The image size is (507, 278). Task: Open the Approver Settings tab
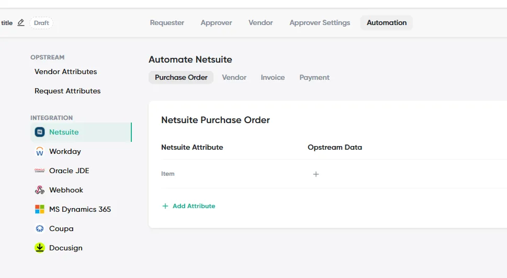[320, 22]
